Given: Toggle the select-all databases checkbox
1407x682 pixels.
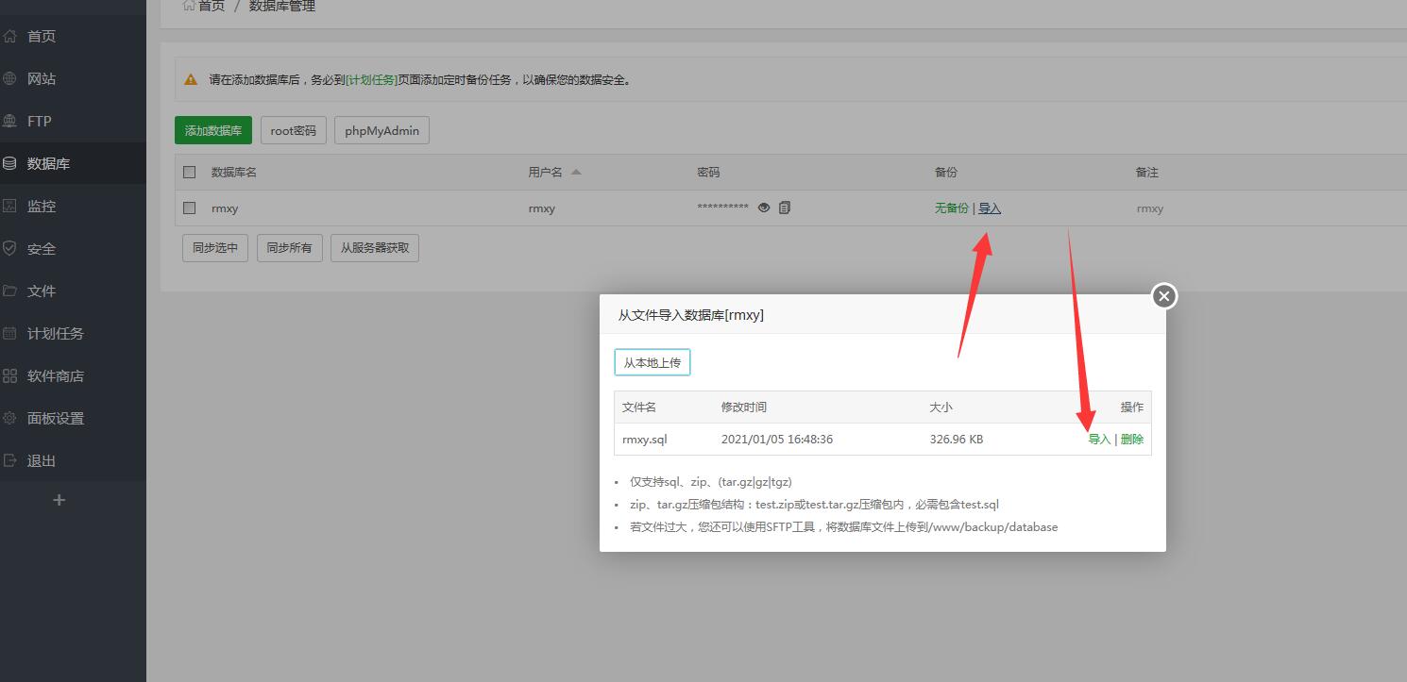Looking at the screenshot, I should pos(190,172).
